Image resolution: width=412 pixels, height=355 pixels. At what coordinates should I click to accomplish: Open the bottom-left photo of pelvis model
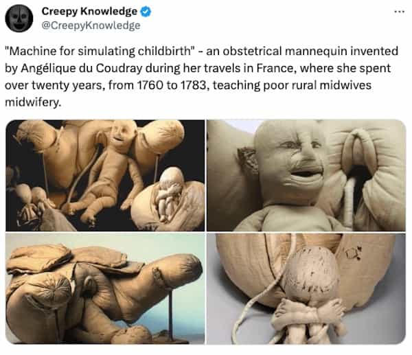point(105,288)
